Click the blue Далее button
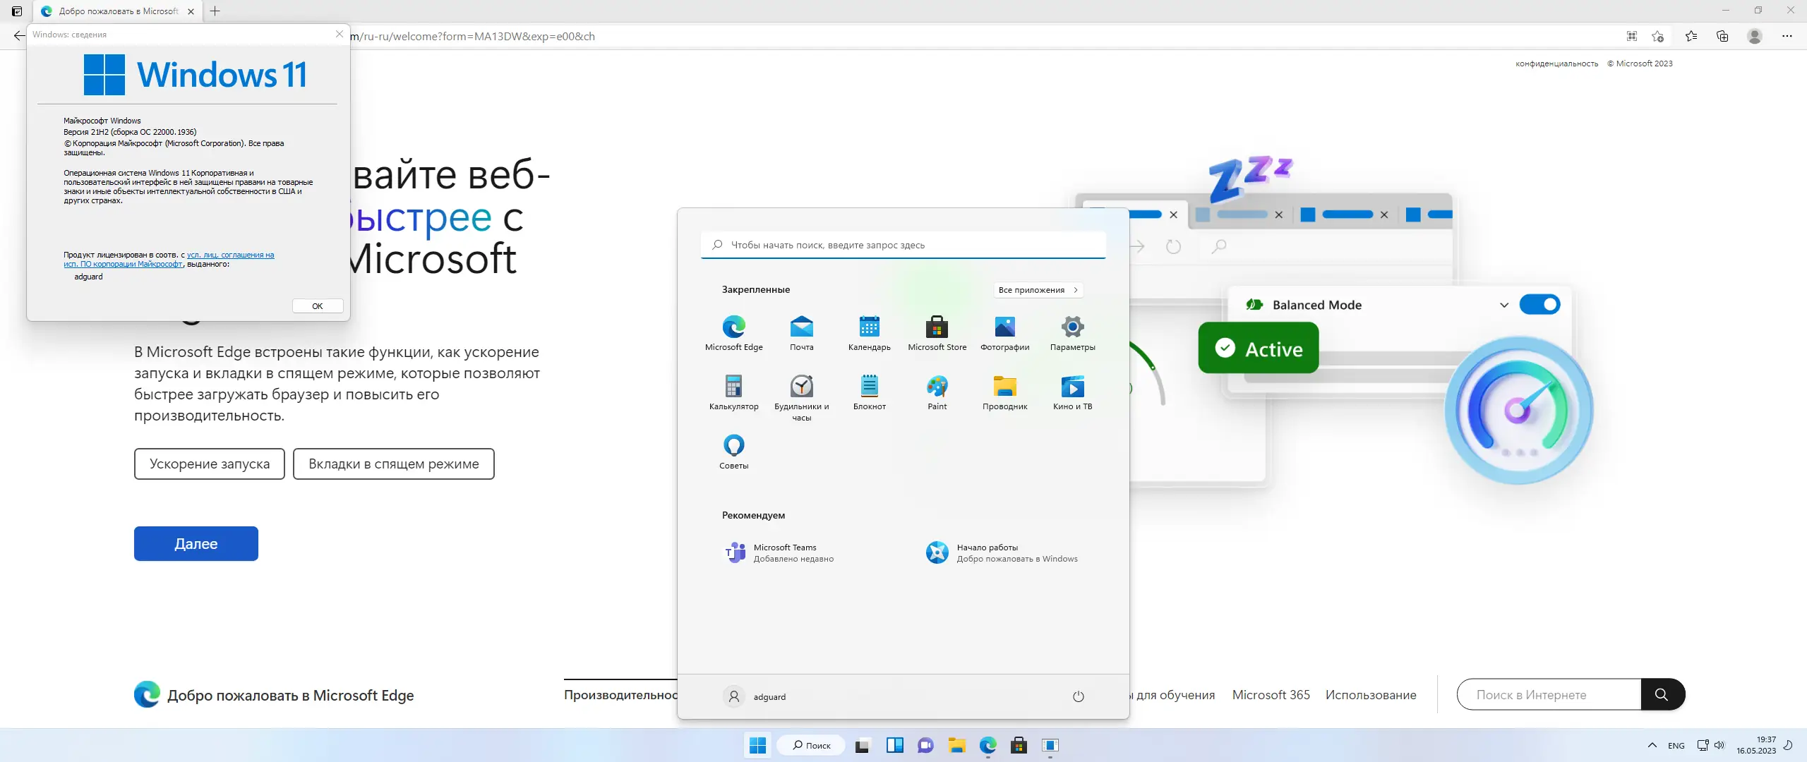The width and height of the screenshot is (1807, 762). 196,543
